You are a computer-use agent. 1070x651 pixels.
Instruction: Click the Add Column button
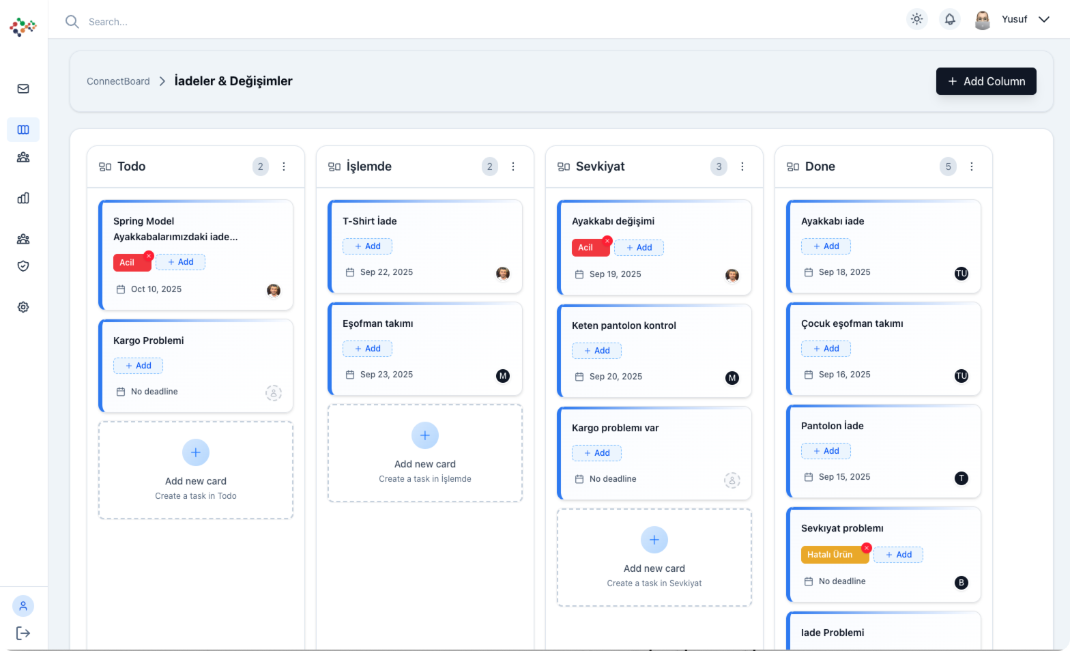tap(985, 81)
